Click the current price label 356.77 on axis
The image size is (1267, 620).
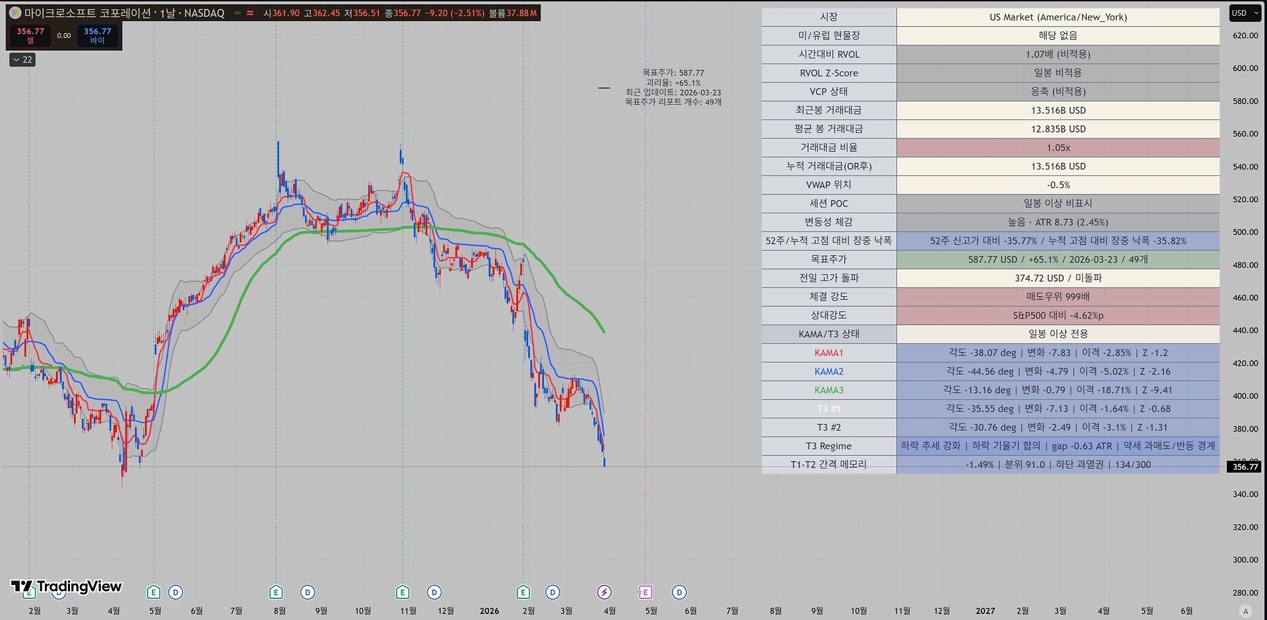click(x=1244, y=467)
